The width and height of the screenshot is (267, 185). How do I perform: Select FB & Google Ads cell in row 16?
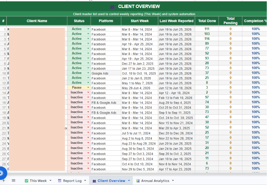[106, 102]
